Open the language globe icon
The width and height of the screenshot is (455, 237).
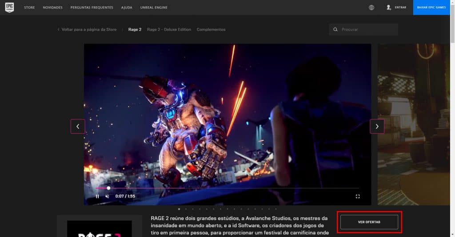tap(371, 8)
